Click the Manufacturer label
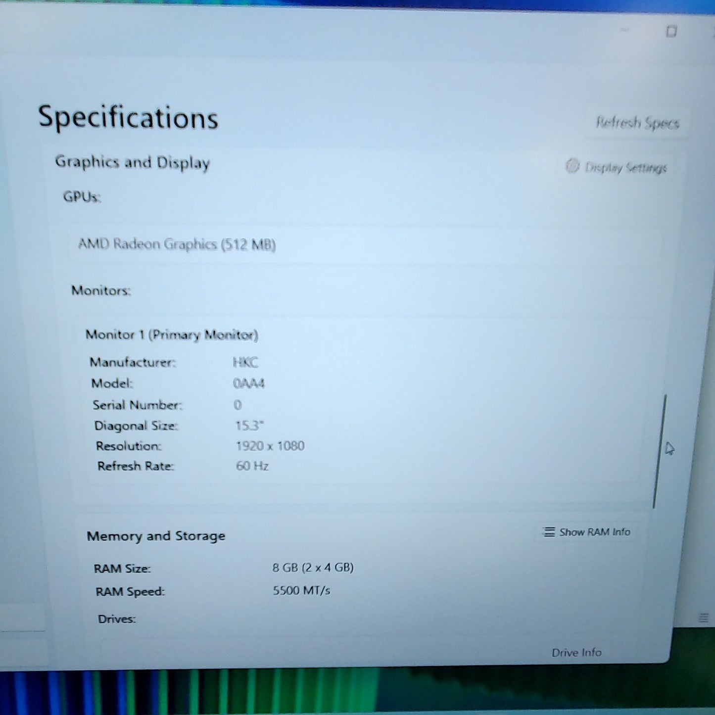715x715 pixels. tap(133, 363)
